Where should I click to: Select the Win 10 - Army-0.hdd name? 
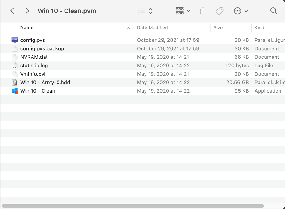pyautogui.click(x=45, y=83)
